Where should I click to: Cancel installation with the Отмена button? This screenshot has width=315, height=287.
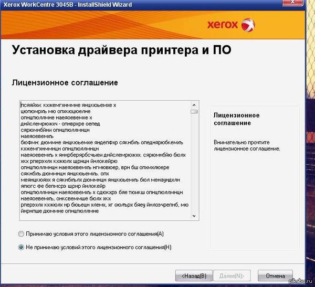pyautogui.click(x=275, y=275)
